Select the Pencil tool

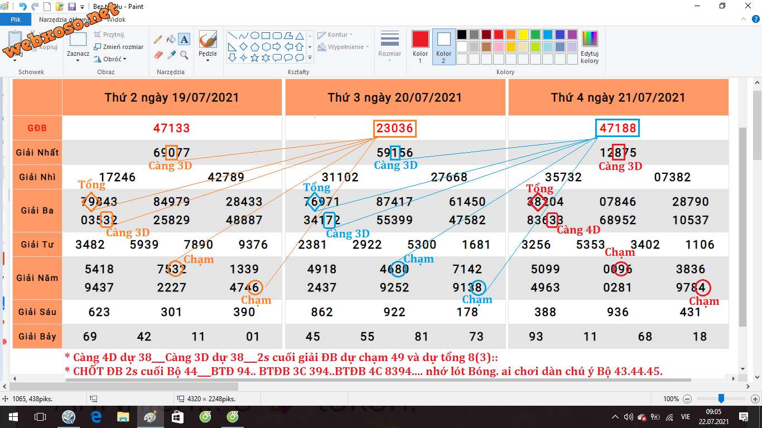(x=158, y=40)
